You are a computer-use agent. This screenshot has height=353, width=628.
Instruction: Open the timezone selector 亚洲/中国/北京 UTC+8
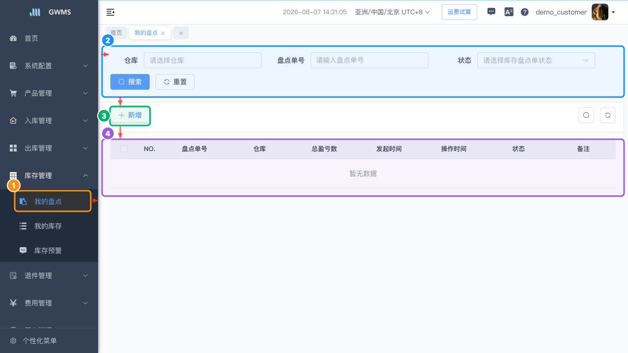pyautogui.click(x=392, y=12)
